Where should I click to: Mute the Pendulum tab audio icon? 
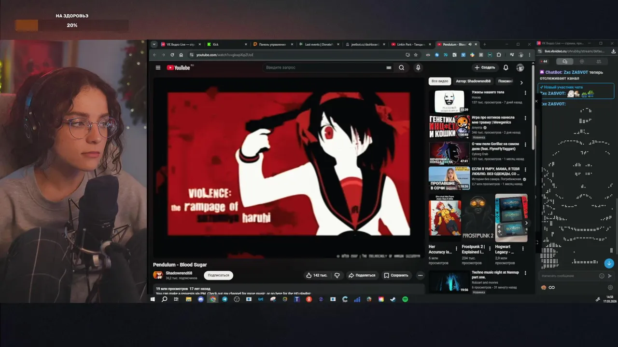pos(470,44)
